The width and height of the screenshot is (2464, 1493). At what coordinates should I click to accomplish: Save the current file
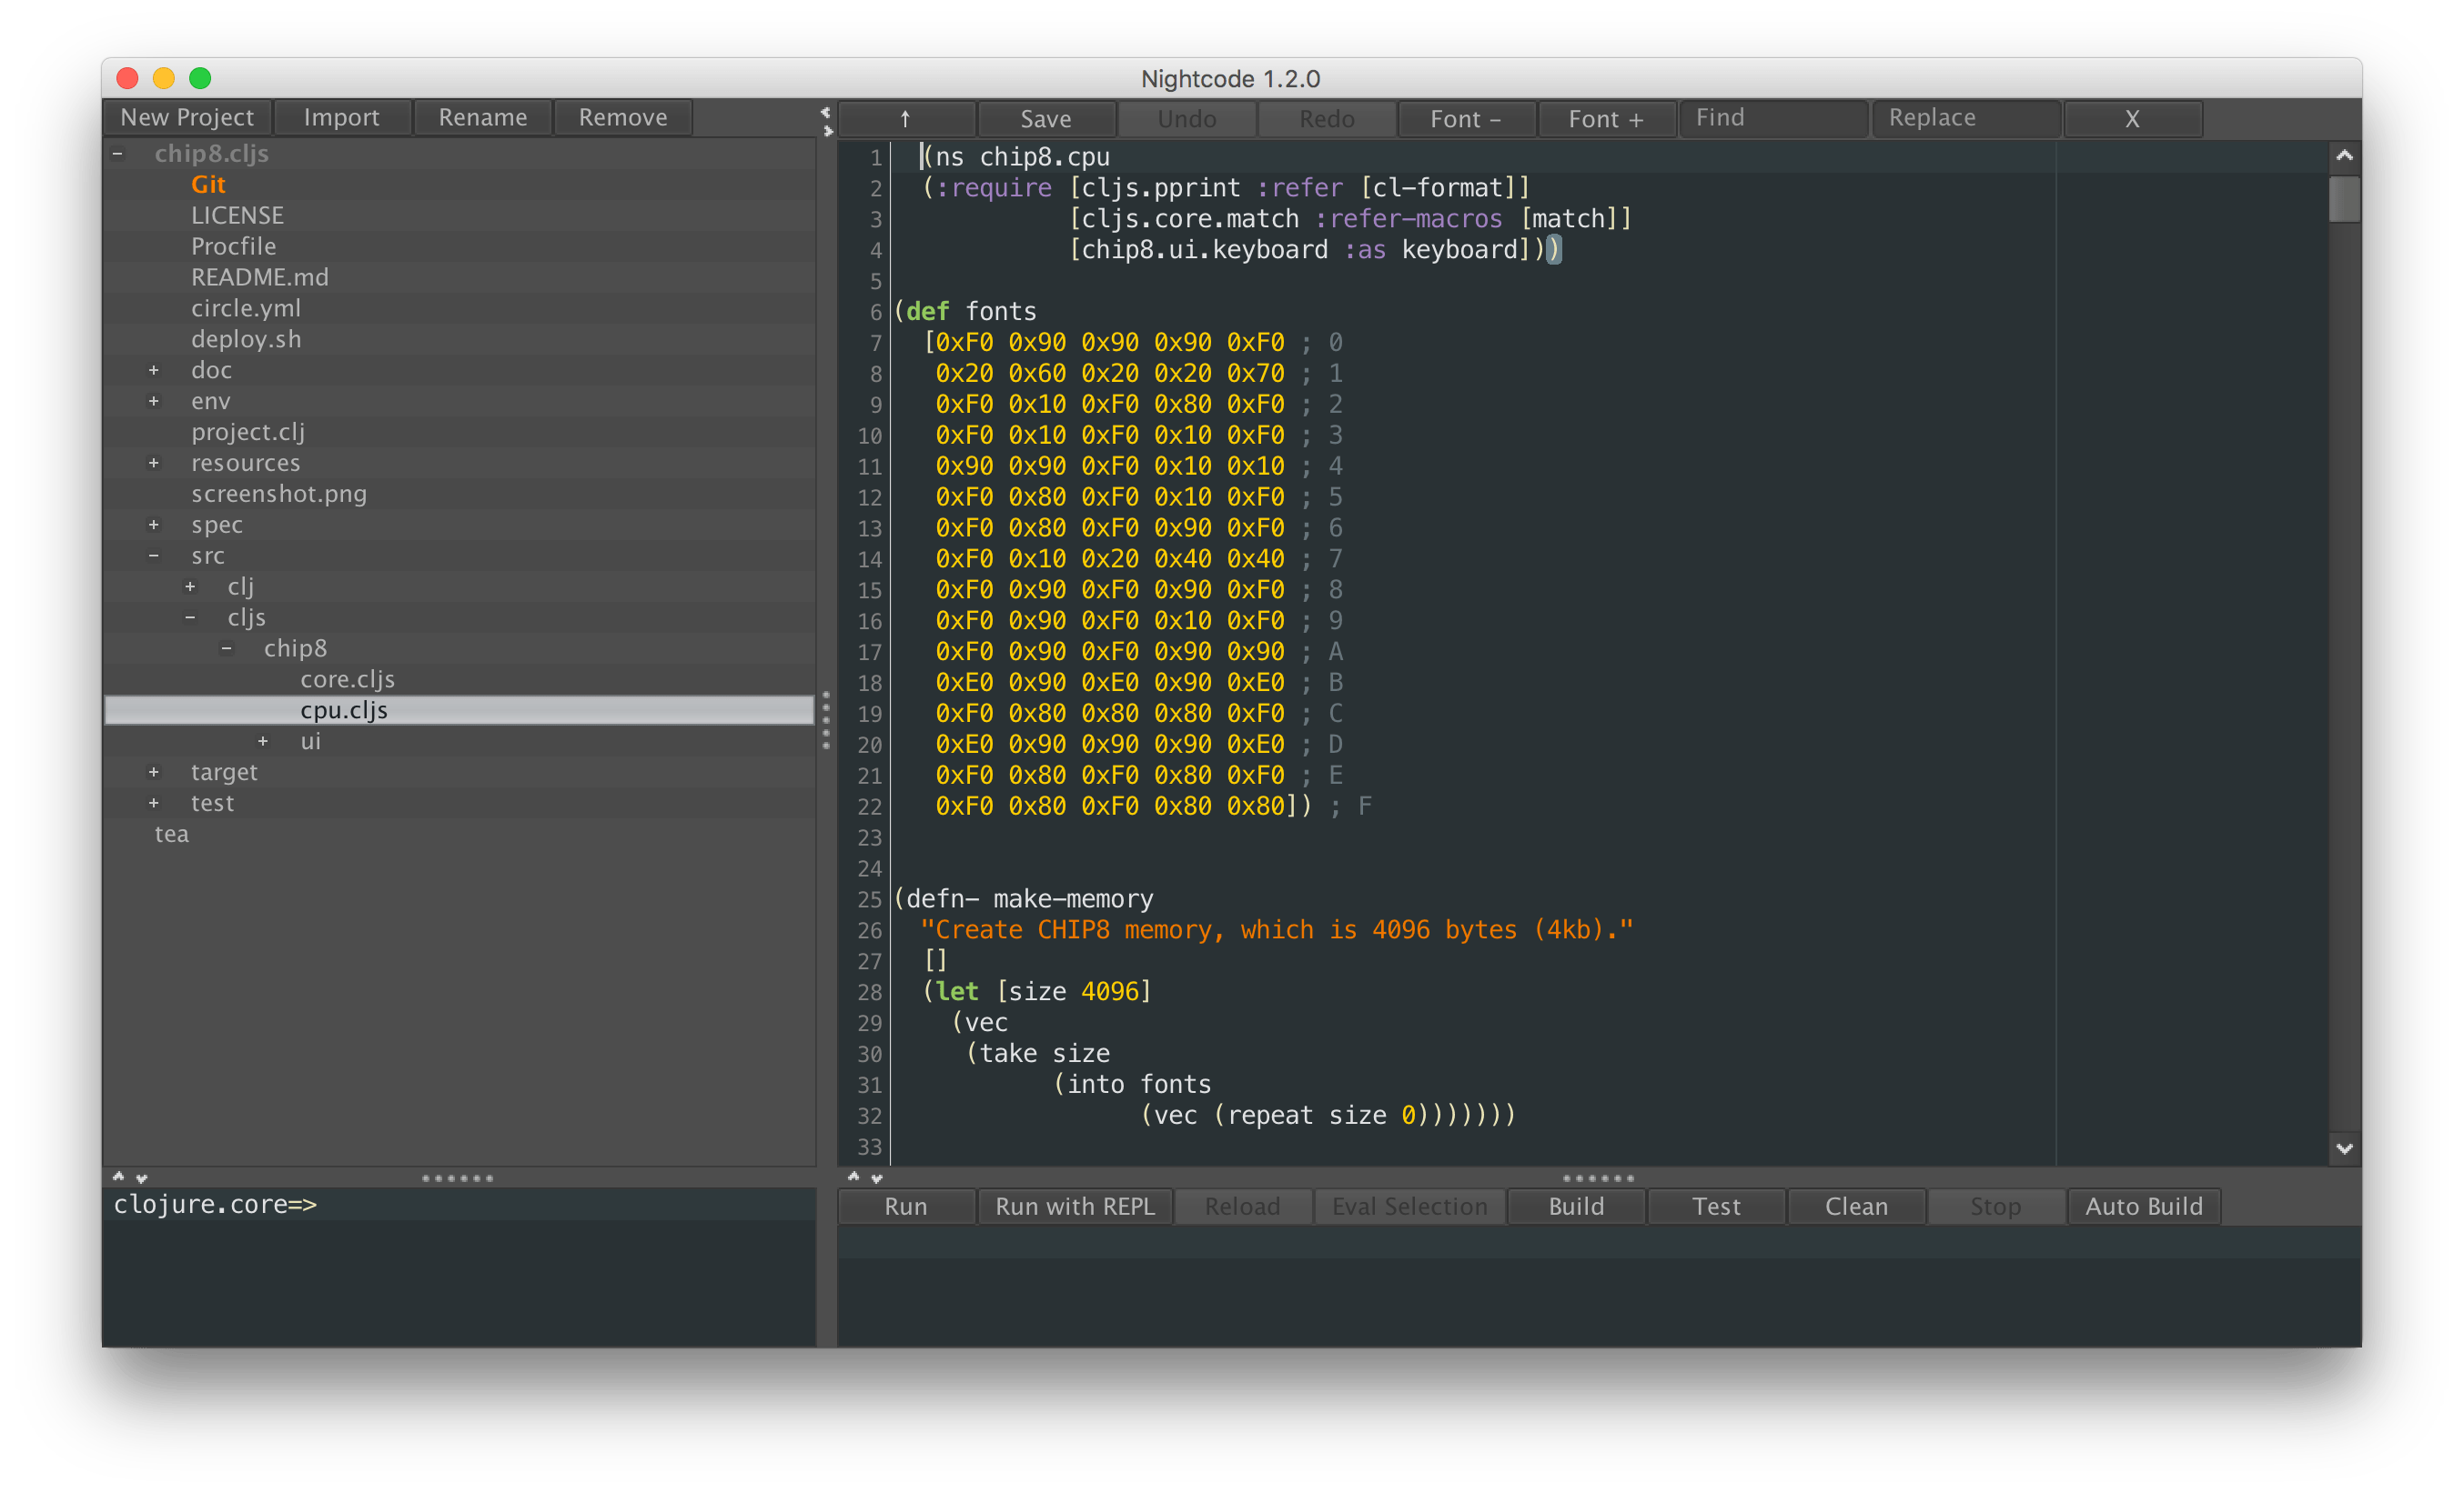(x=1046, y=119)
